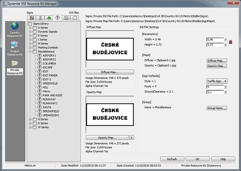This screenshot has width=241, height=171.
Task: Expand the E Series folder
Action: pyautogui.click(x=30, y=36)
